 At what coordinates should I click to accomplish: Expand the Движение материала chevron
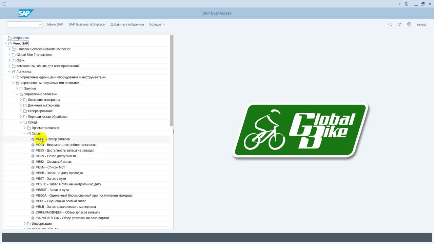21,100
